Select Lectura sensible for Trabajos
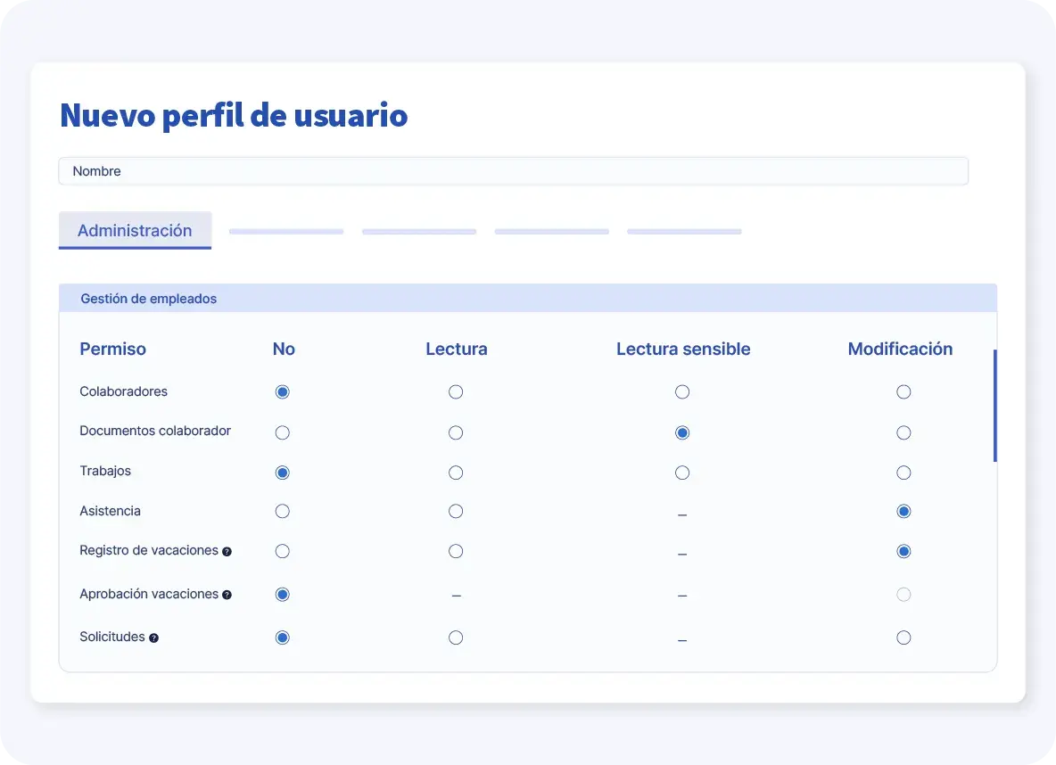The height and width of the screenshot is (765, 1056). tap(682, 473)
